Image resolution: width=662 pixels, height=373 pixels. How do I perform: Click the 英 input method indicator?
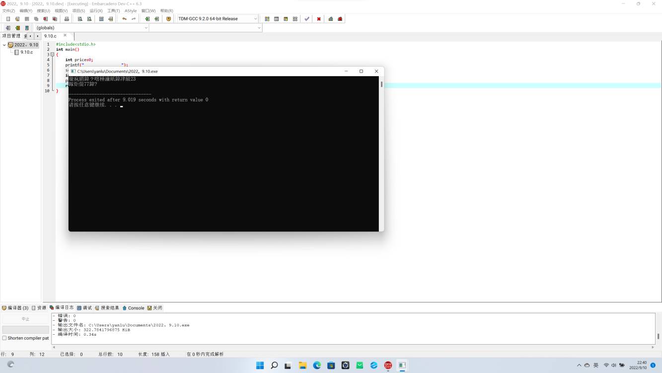pos(596,366)
